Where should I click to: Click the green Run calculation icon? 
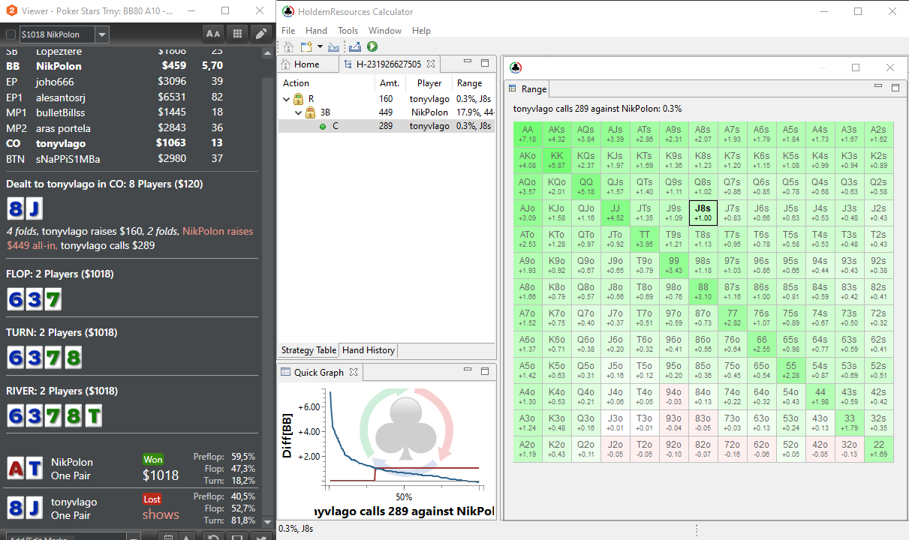click(x=372, y=47)
